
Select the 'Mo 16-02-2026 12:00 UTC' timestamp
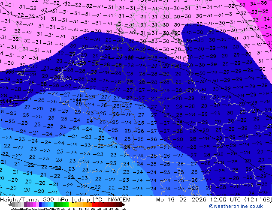[199, 200]
